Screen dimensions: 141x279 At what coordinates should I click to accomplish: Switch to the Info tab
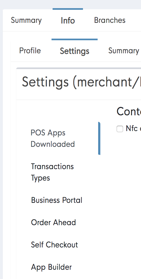[x=68, y=20]
